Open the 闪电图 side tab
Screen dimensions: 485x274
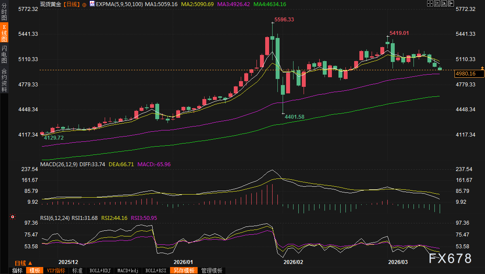click(4, 55)
